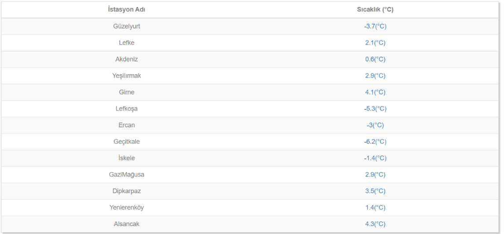Click Güzelyurt temperature value -3.7(°C)
The image size is (504, 234).
pos(375,26)
